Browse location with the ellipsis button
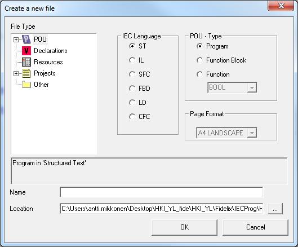 click(x=275, y=209)
